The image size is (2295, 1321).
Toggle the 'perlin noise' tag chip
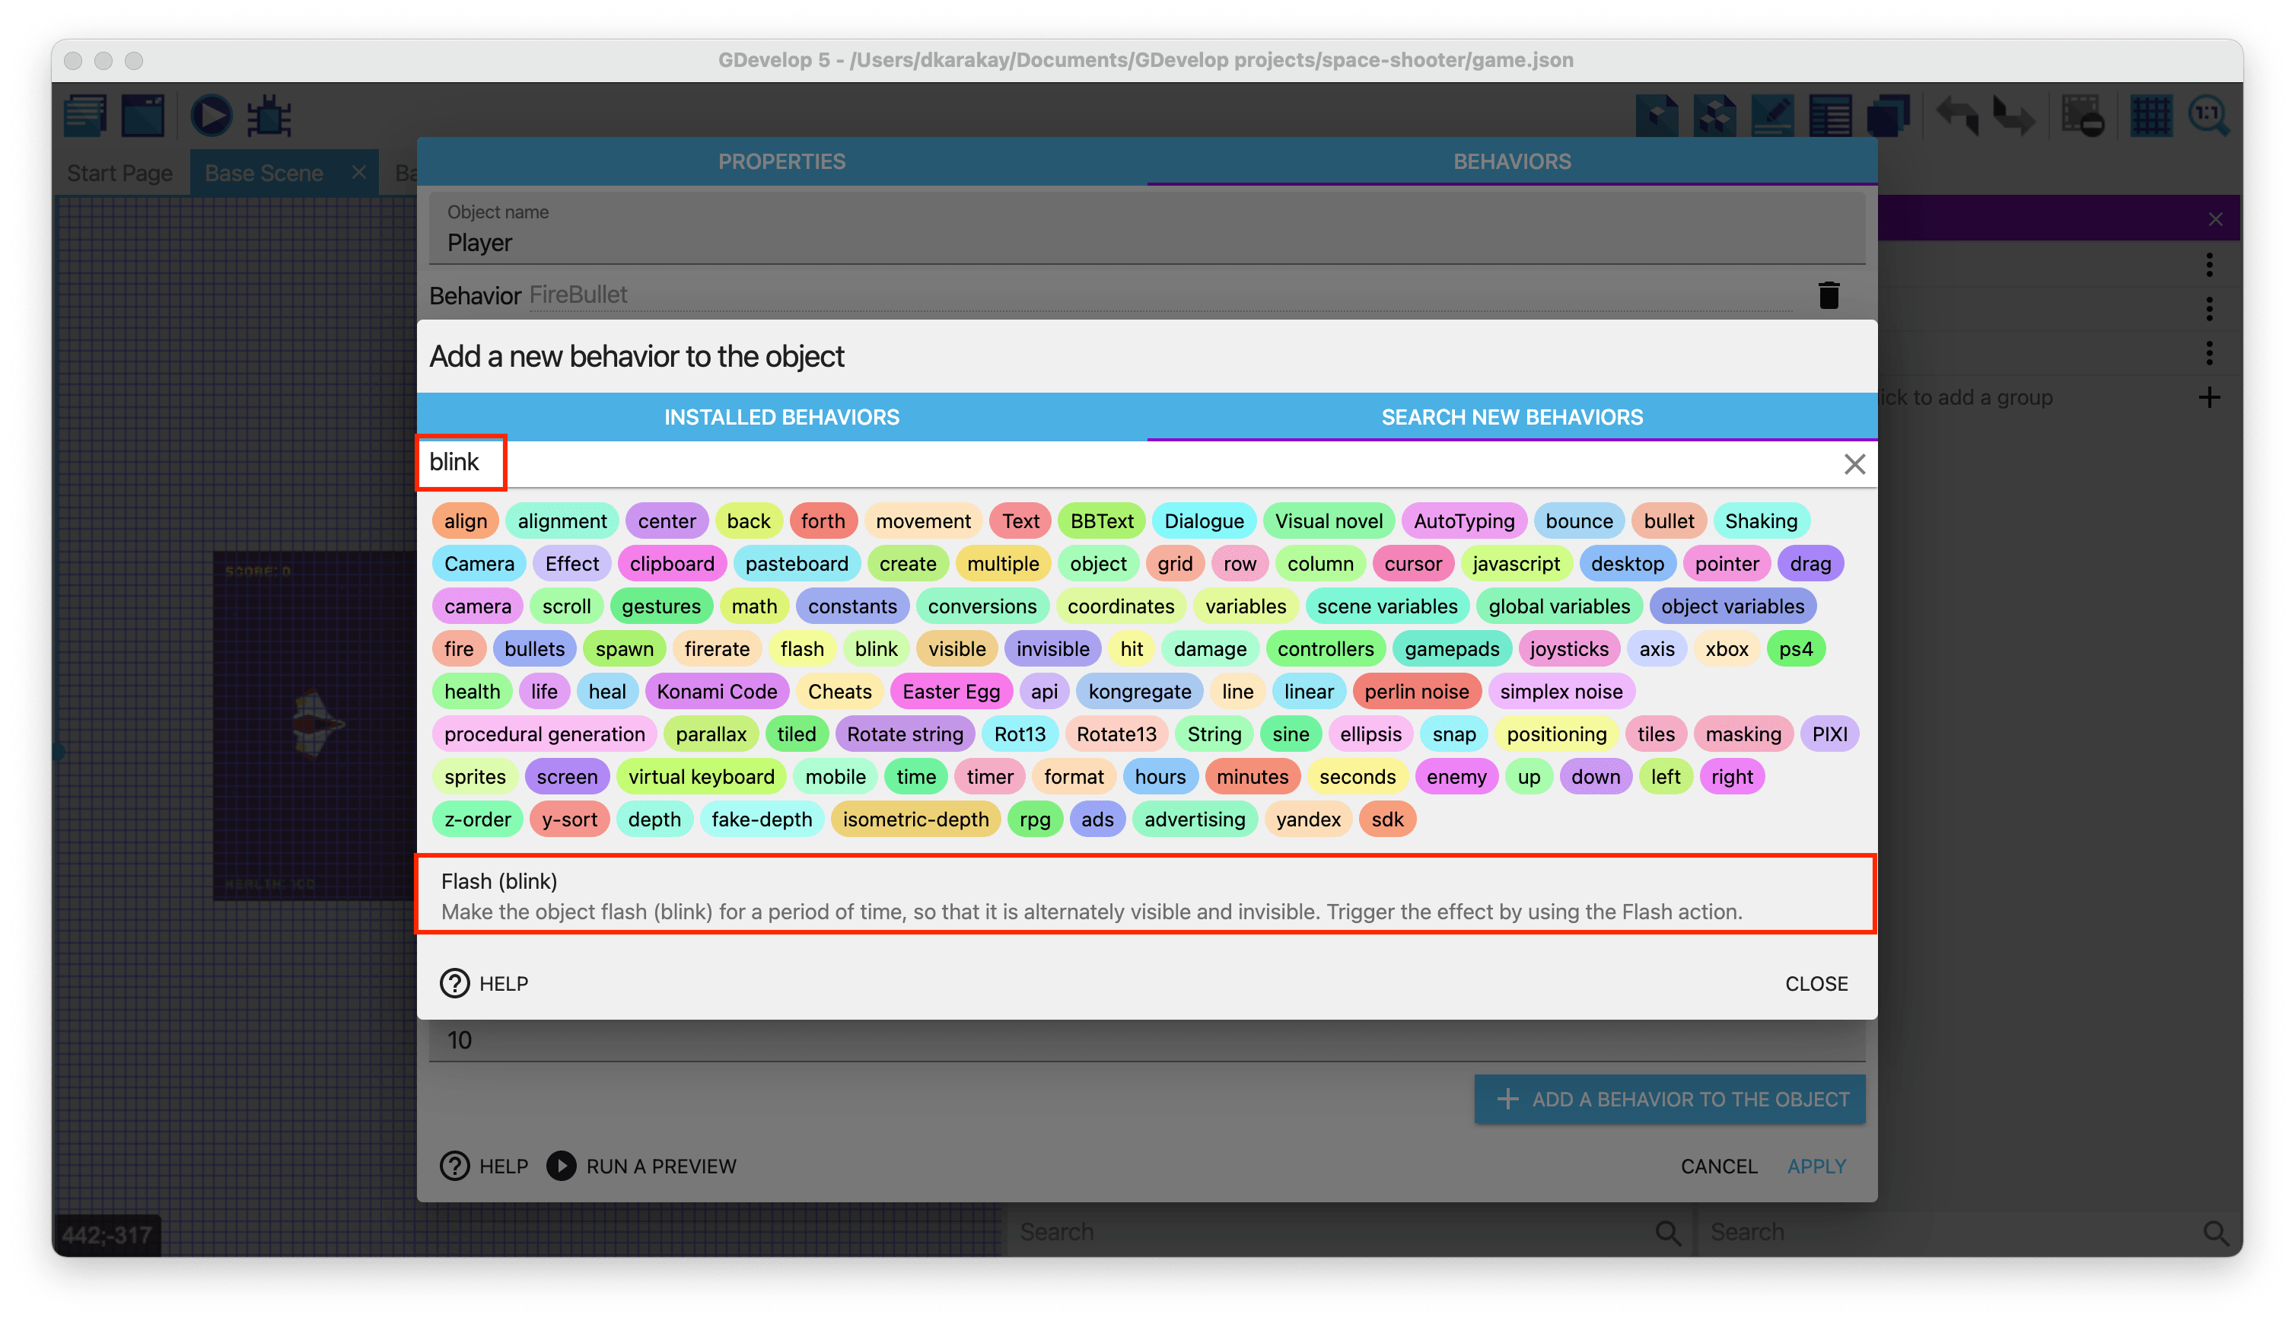tap(1416, 692)
